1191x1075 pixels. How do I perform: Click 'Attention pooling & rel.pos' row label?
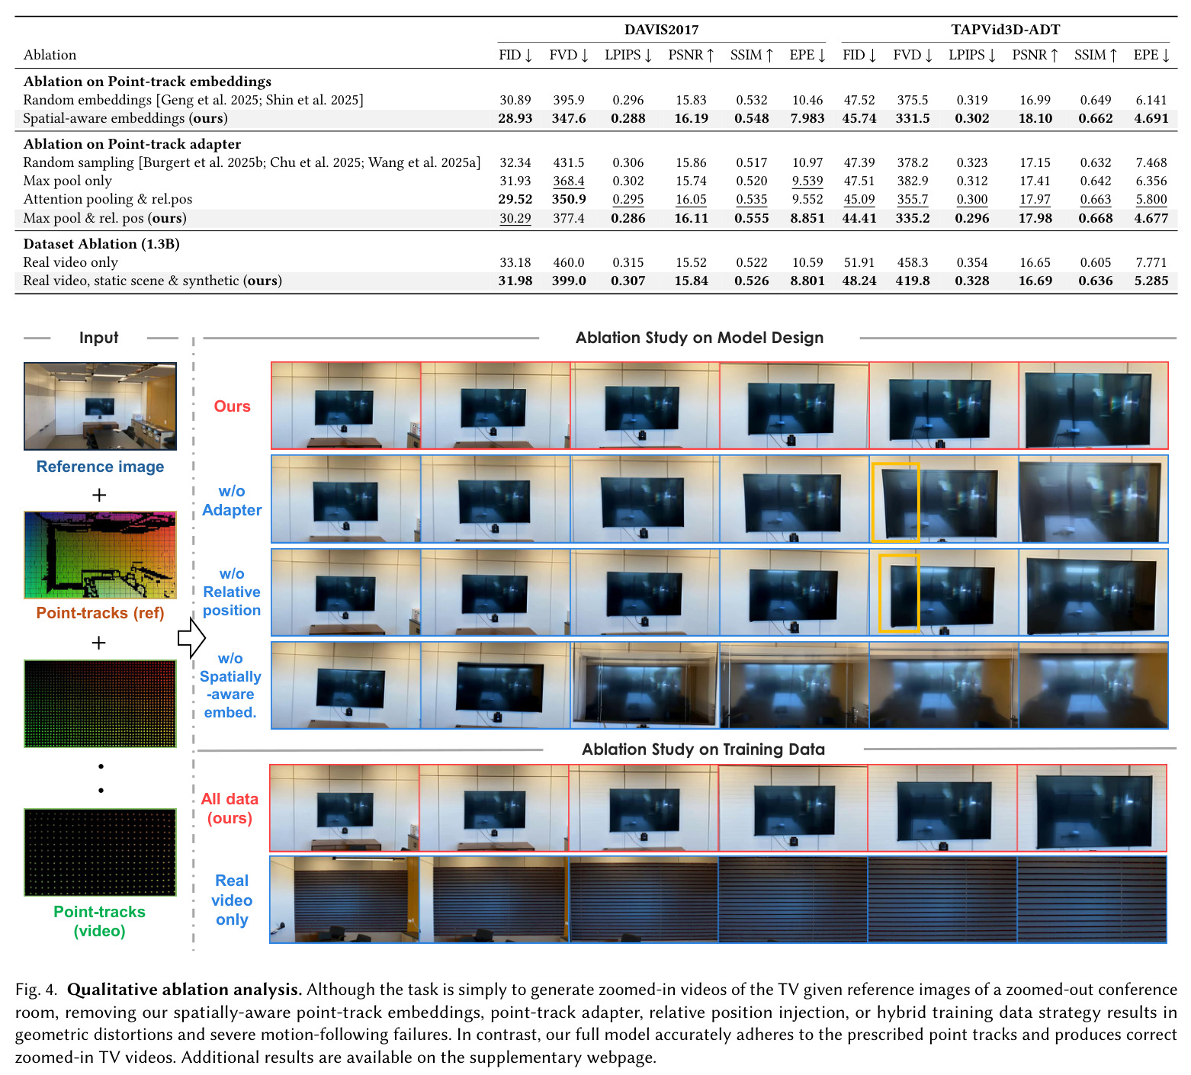pyautogui.click(x=108, y=199)
